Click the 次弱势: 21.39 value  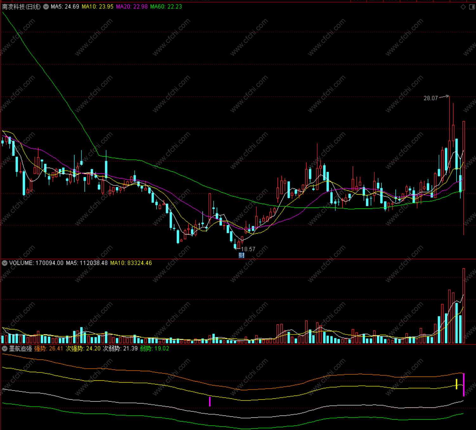tap(120, 349)
